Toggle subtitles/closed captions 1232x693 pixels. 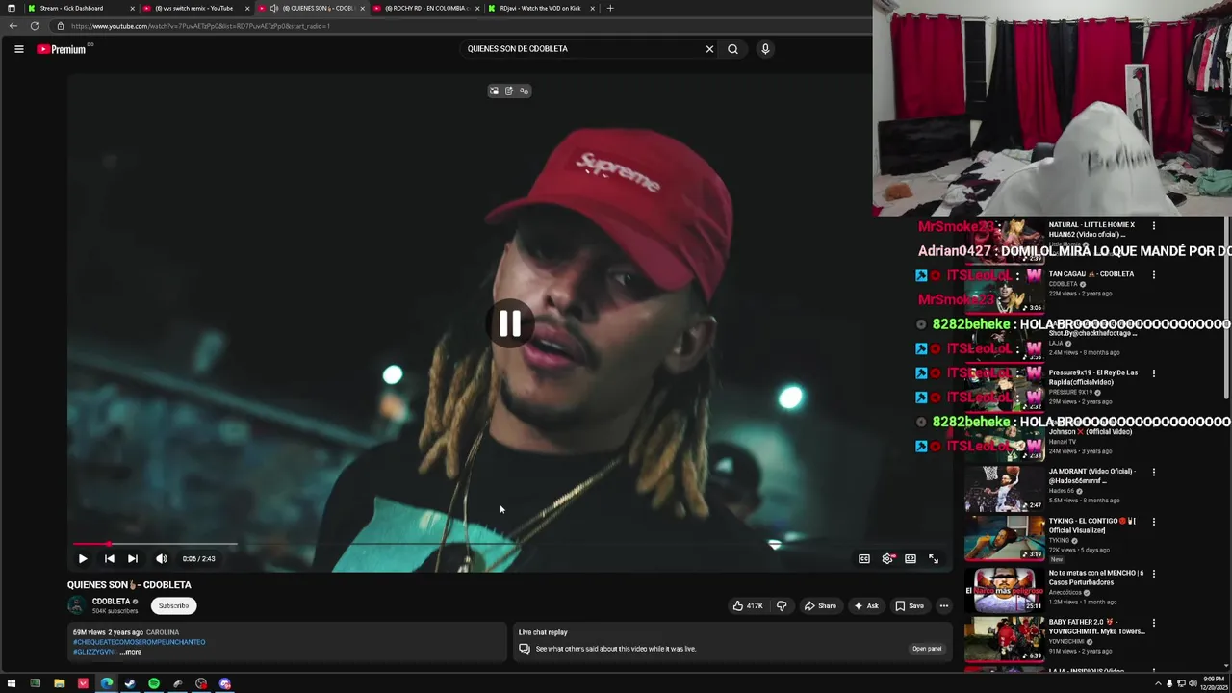point(864,558)
